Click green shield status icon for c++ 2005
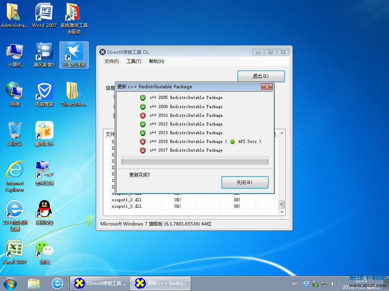Viewport: 389px width, 291px height. click(143, 98)
